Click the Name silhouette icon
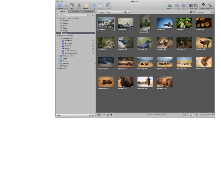Screen dimensions: 221x195 (79, 6)
